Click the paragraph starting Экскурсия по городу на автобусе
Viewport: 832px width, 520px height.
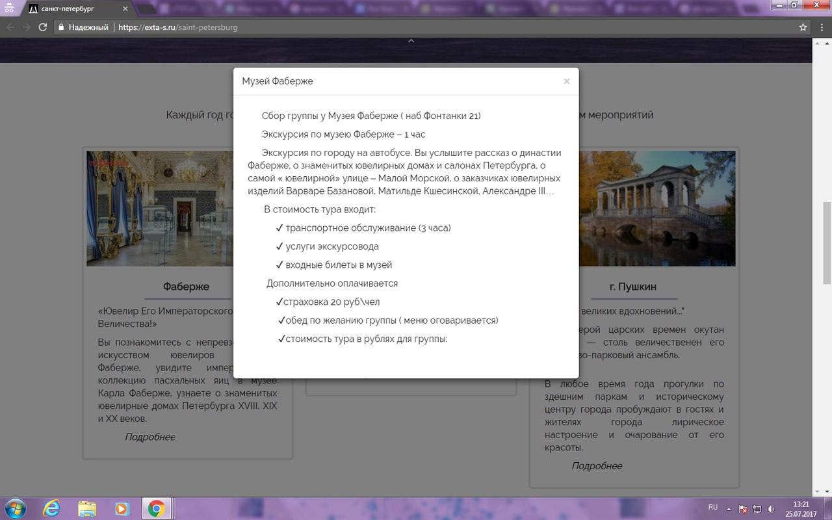tap(404, 172)
